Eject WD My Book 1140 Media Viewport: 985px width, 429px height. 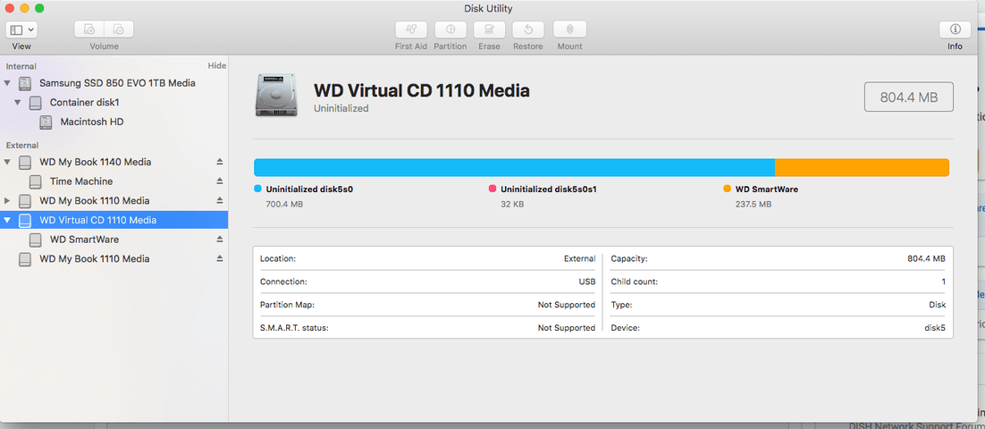(x=220, y=162)
